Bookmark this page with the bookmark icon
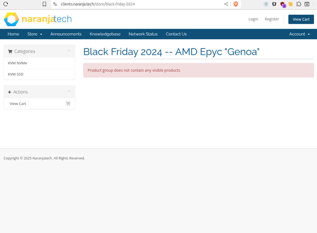317x233 pixels. [x=44, y=4]
